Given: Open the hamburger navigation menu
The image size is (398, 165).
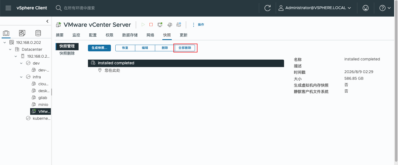Looking at the screenshot, I should [8, 8].
